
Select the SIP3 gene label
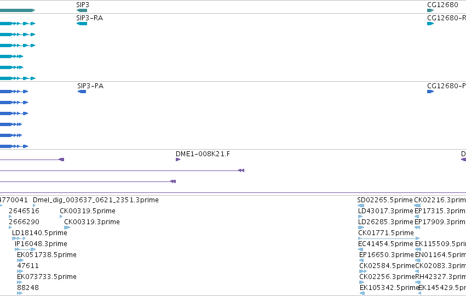83,5
